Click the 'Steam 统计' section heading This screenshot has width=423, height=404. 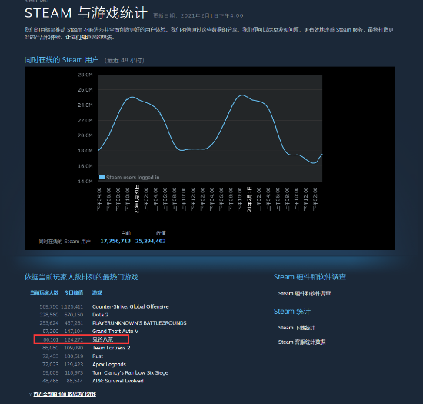[x=292, y=312]
